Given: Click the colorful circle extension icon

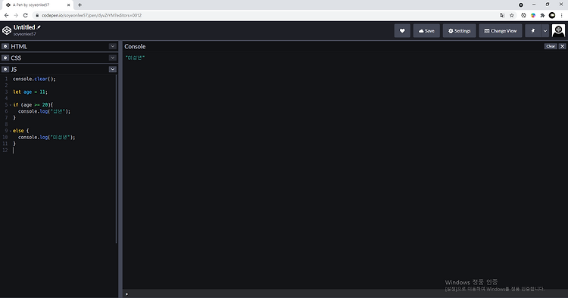Looking at the screenshot, I should 533,15.
